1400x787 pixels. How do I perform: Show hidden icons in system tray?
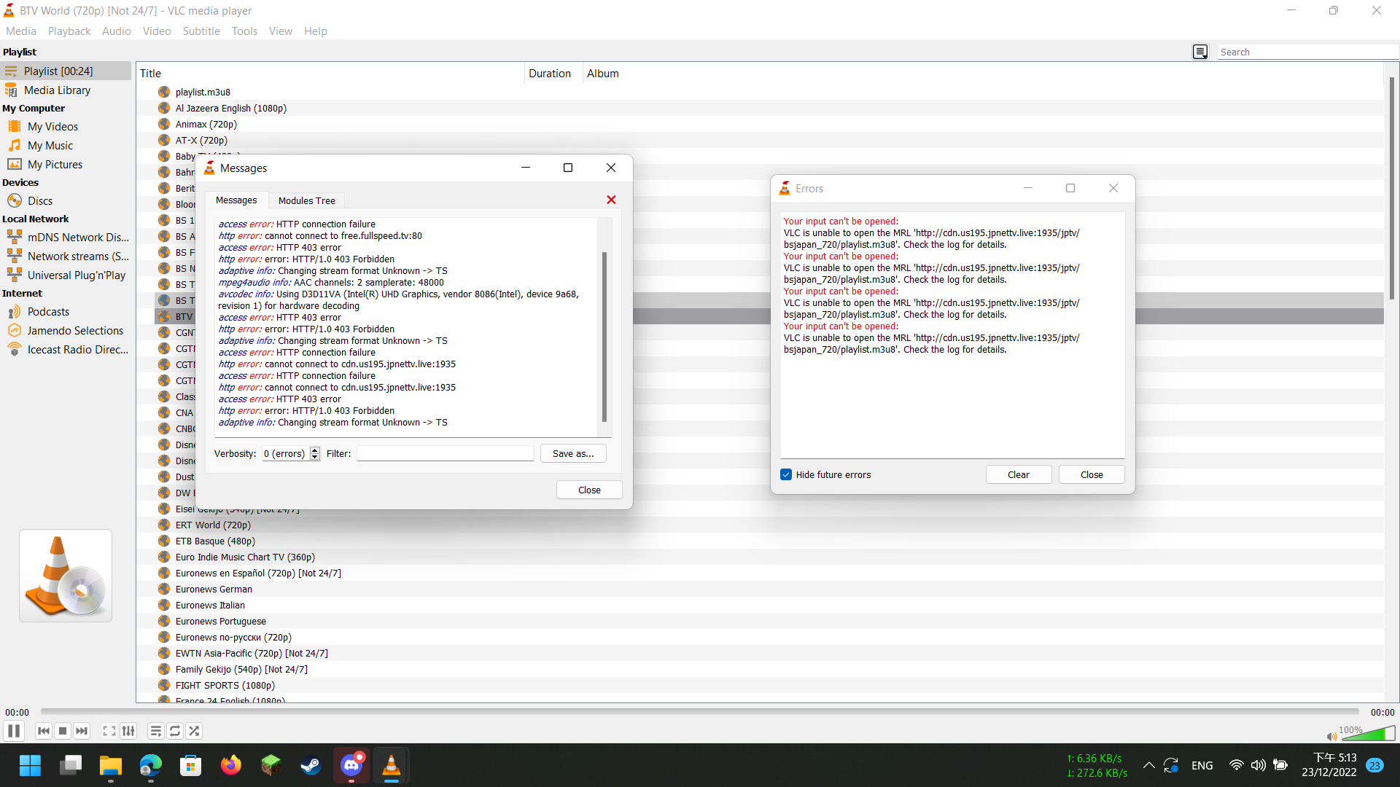pos(1148,765)
